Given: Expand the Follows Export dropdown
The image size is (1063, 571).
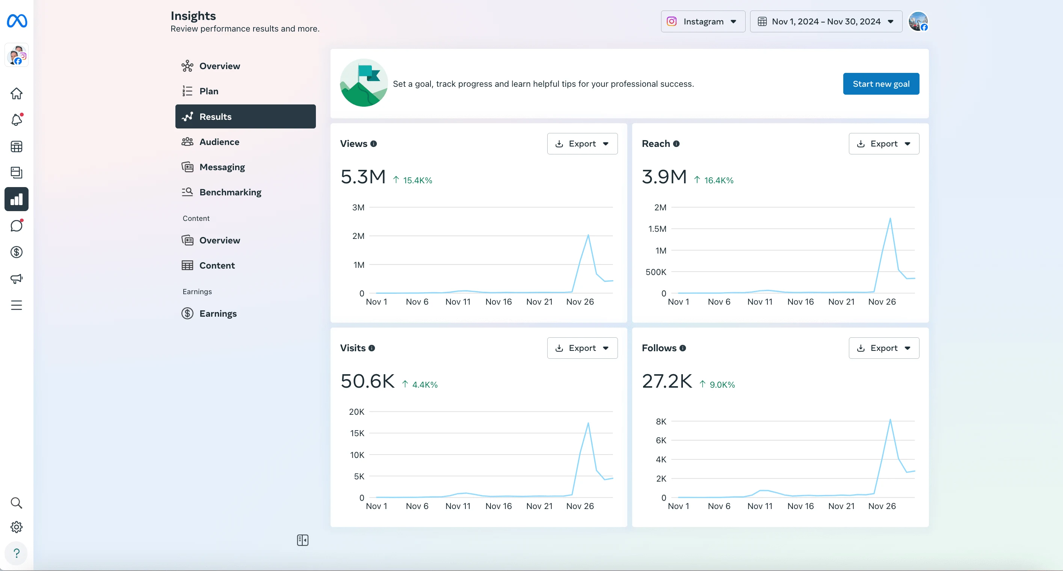Looking at the screenshot, I should 884,348.
